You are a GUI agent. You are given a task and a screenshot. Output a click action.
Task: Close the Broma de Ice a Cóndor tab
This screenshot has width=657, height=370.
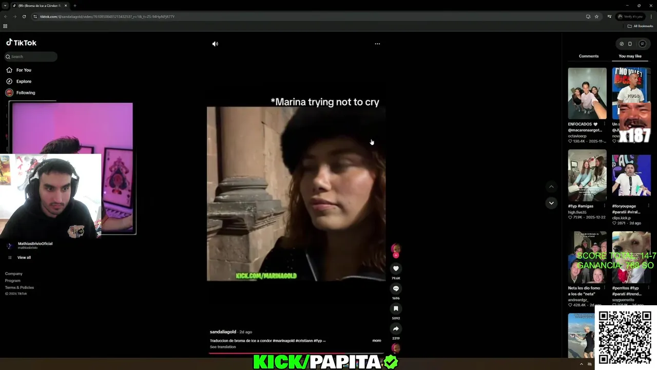66,6
